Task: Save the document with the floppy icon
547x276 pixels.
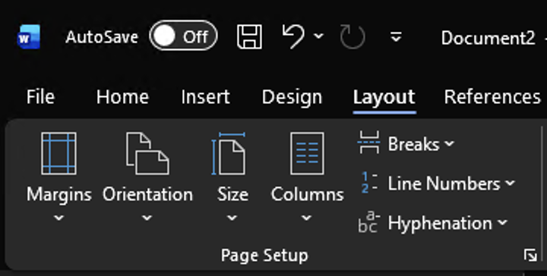Action: tap(249, 36)
